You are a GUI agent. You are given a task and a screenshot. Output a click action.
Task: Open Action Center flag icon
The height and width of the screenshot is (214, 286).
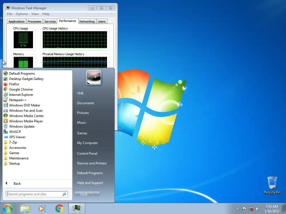click(x=244, y=209)
